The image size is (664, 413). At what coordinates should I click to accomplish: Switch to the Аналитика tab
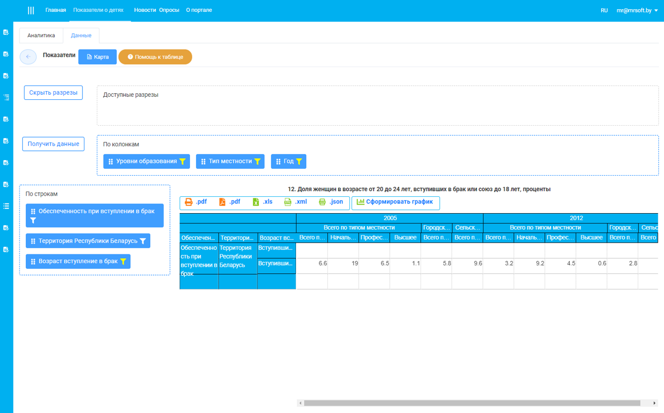click(41, 36)
